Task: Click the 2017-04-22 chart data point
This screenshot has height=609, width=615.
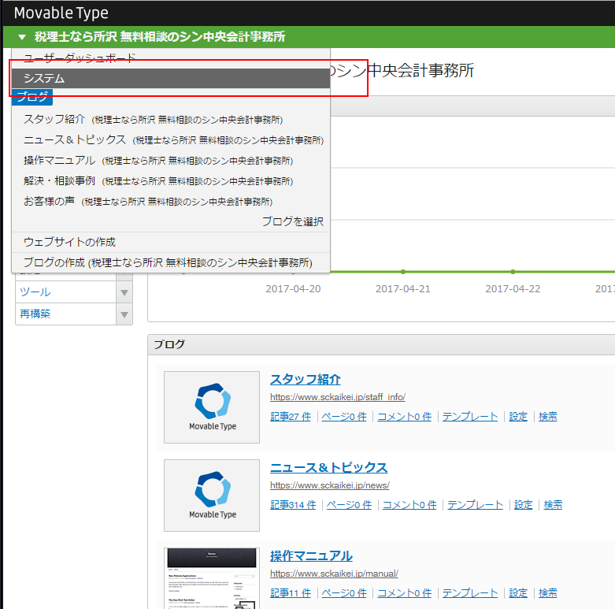Action: pos(513,272)
